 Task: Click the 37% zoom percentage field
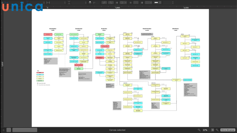pyautogui.click(x=206, y=130)
